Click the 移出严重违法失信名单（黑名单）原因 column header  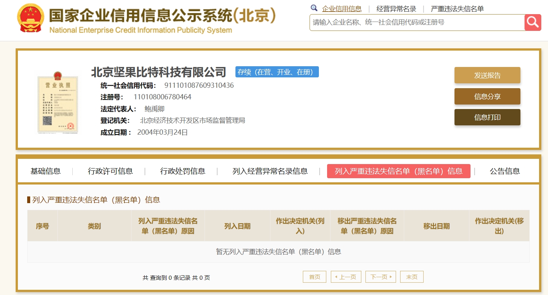(x=367, y=226)
